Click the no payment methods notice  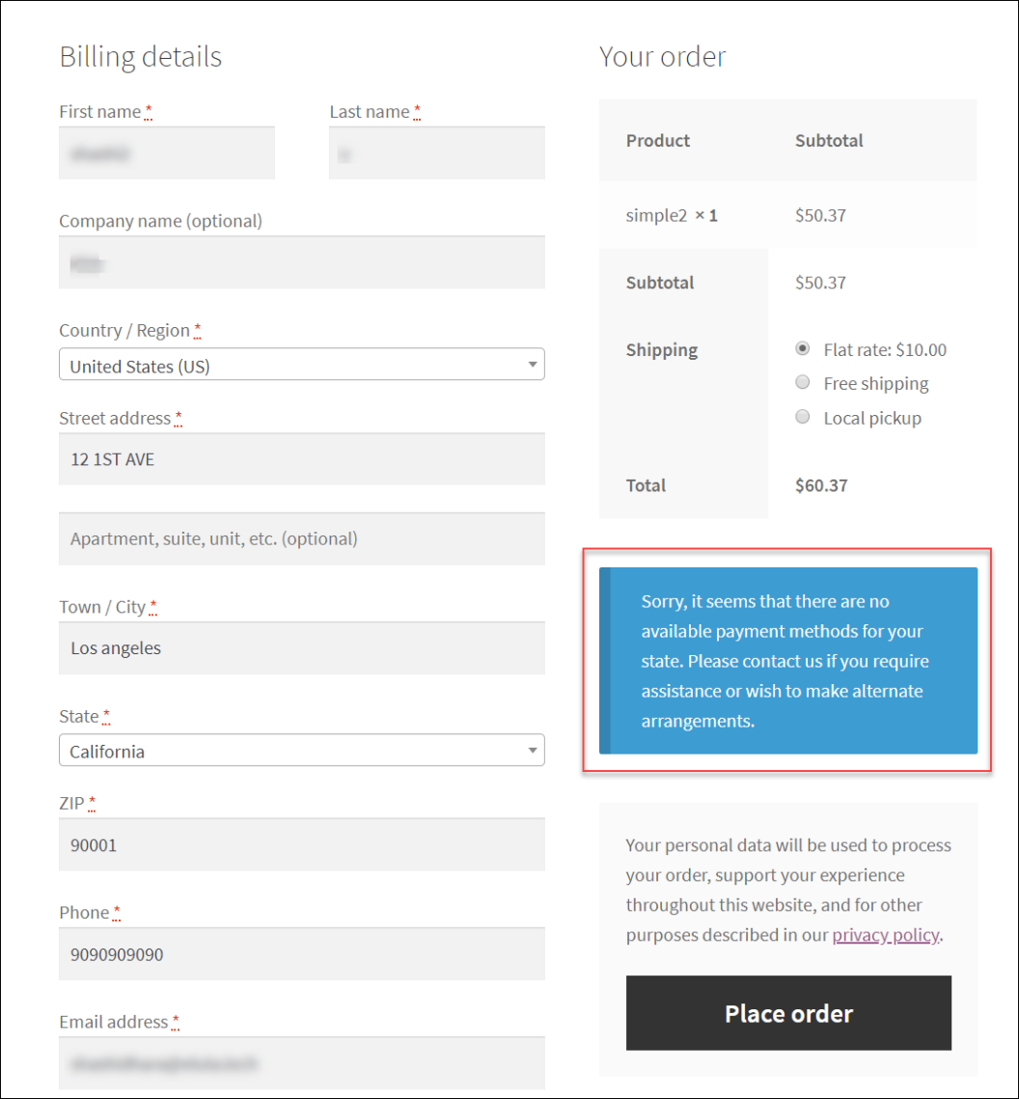click(x=787, y=661)
